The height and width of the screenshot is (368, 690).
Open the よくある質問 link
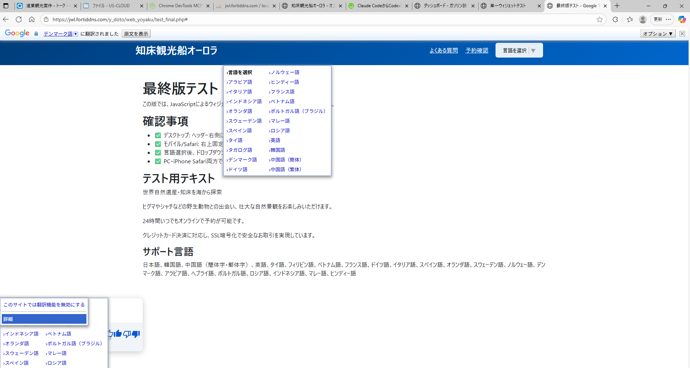tap(444, 50)
